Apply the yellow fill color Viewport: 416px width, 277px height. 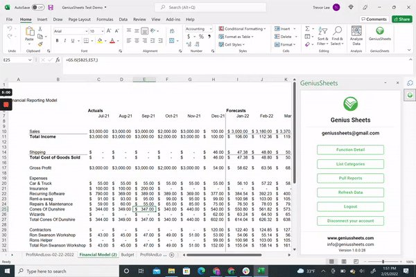tap(100, 41)
